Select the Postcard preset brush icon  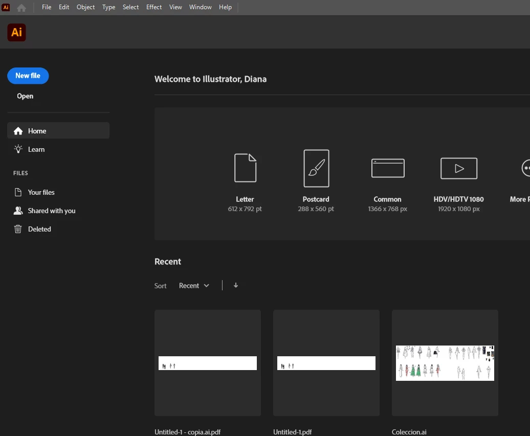[x=316, y=168]
